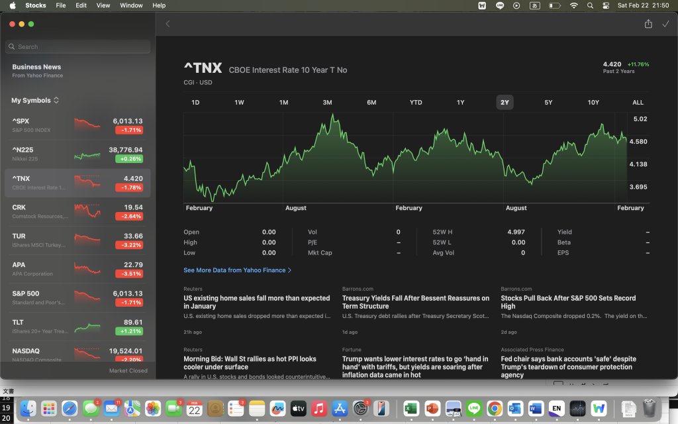Toggle TLT percent change badge
678x424 pixels.
coord(128,331)
